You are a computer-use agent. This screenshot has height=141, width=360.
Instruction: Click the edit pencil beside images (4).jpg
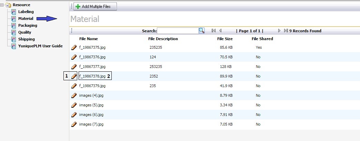click(73, 95)
